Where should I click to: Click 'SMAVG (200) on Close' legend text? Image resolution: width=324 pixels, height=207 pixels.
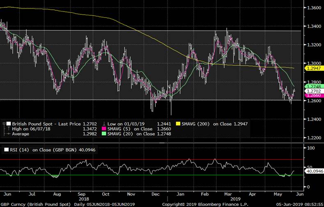pyautogui.click(x=207, y=124)
